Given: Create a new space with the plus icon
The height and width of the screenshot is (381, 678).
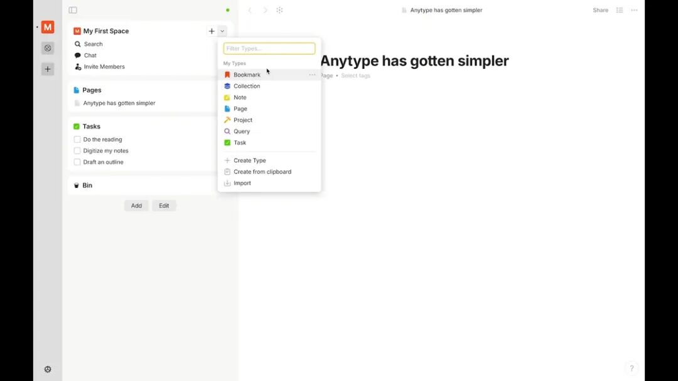Looking at the screenshot, I should [x=48, y=69].
